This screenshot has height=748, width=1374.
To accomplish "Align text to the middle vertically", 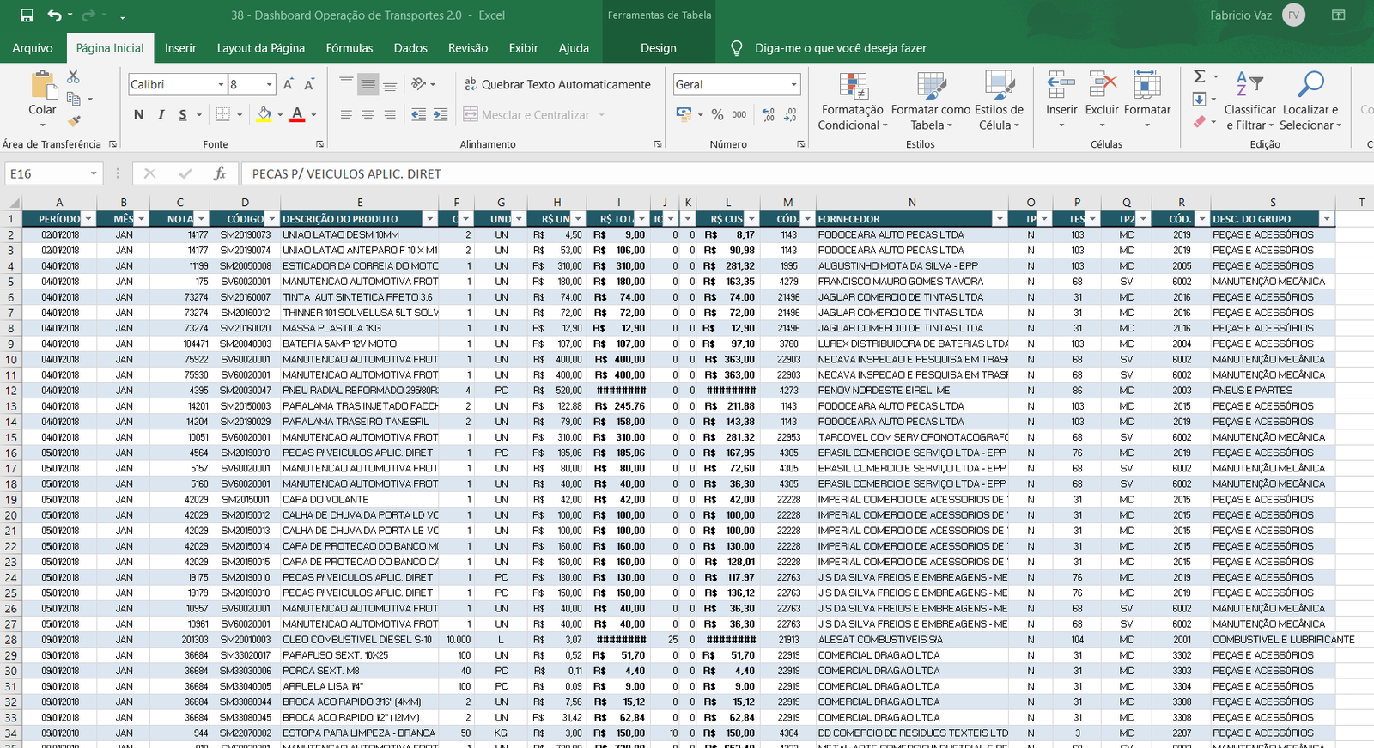I will pyautogui.click(x=368, y=84).
